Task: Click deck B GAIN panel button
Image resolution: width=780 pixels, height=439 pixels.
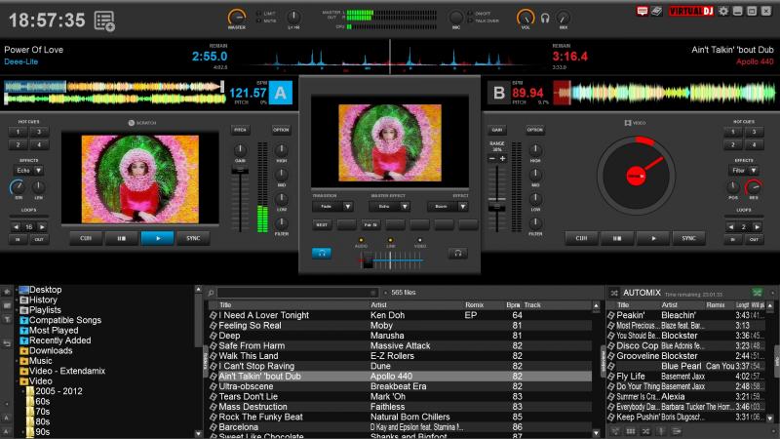Action: tap(497, 130)
